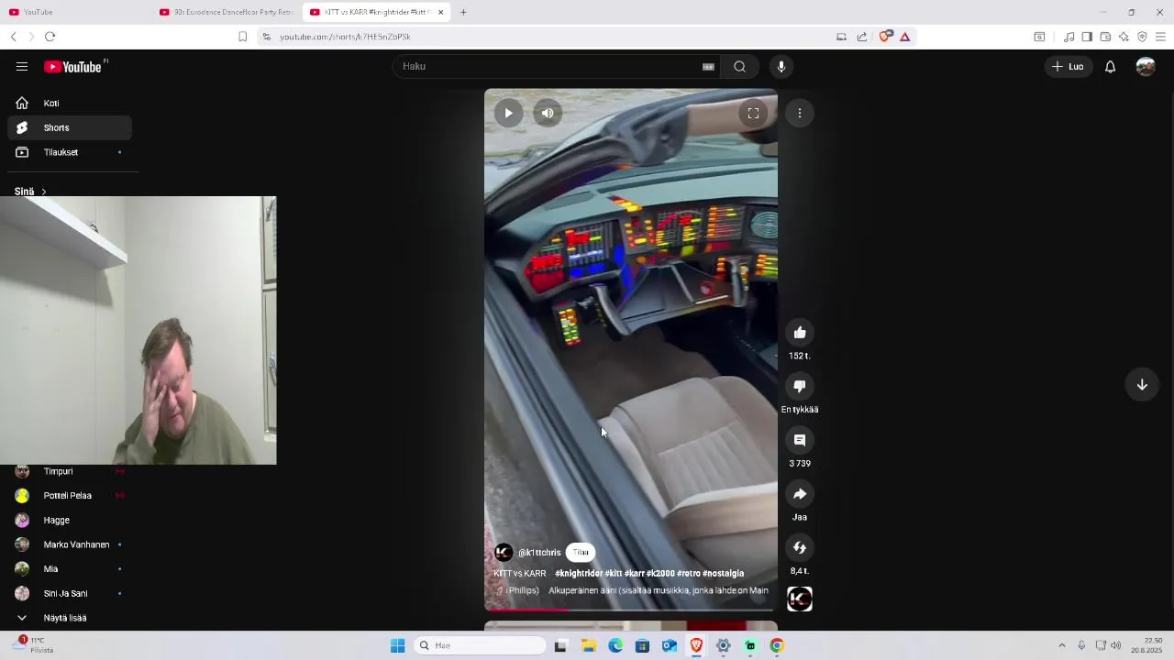
Task: Open the YouTube hamburger guide menu
Action: [x=22, y=67]
